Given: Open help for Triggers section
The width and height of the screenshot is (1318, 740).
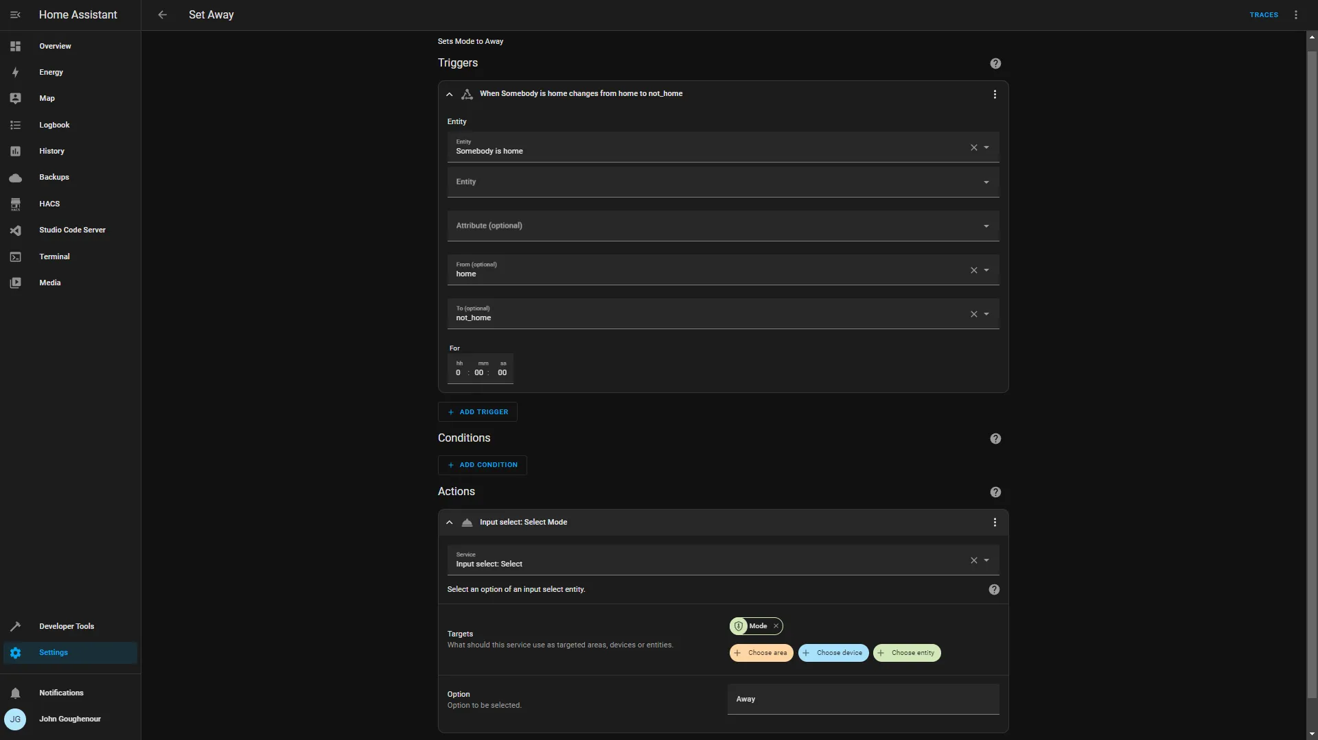Looking at the screenshot, I should coord(995,63).
